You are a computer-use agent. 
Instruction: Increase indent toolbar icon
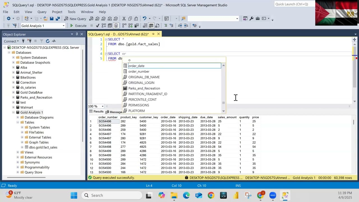pyautogui.click(x=186, y=26)
